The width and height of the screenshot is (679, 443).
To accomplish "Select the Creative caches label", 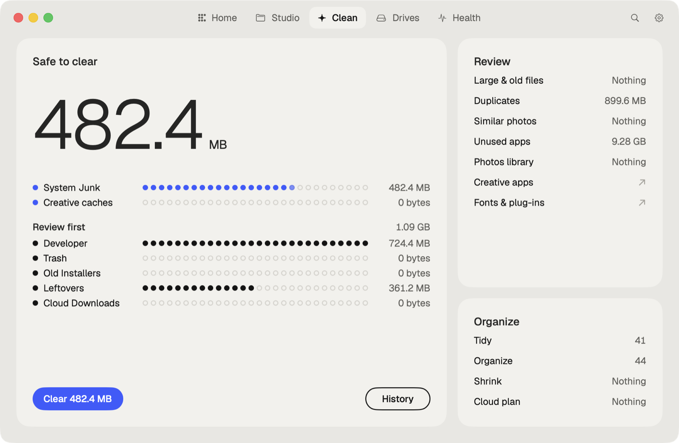I will pos(78,203).
